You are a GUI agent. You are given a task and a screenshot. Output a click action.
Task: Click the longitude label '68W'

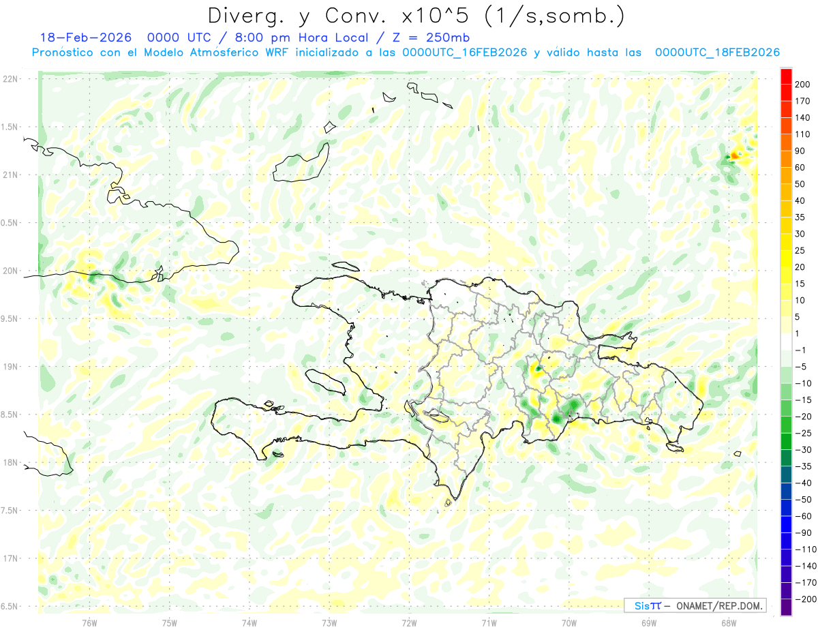pyautogui.click(x=729, y=622)
